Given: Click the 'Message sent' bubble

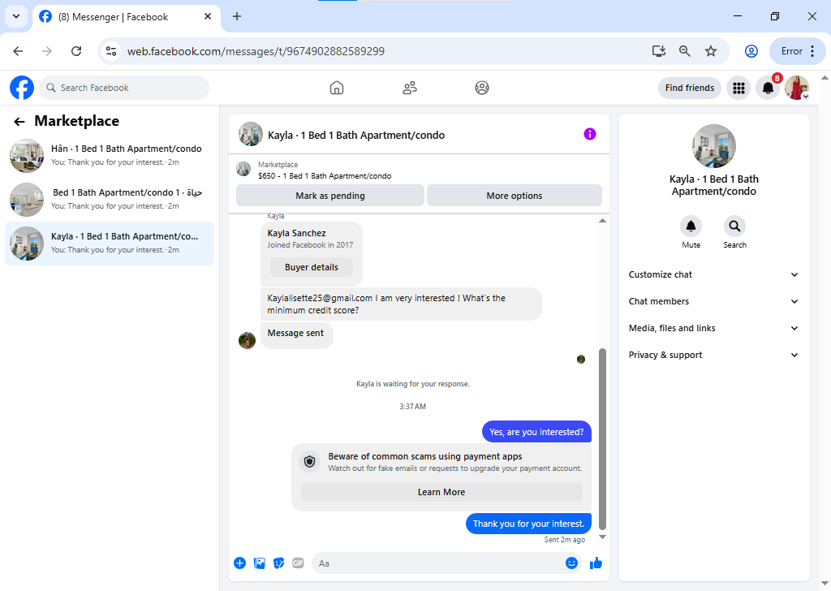Looking at the screenshot, I should [297, 335].
